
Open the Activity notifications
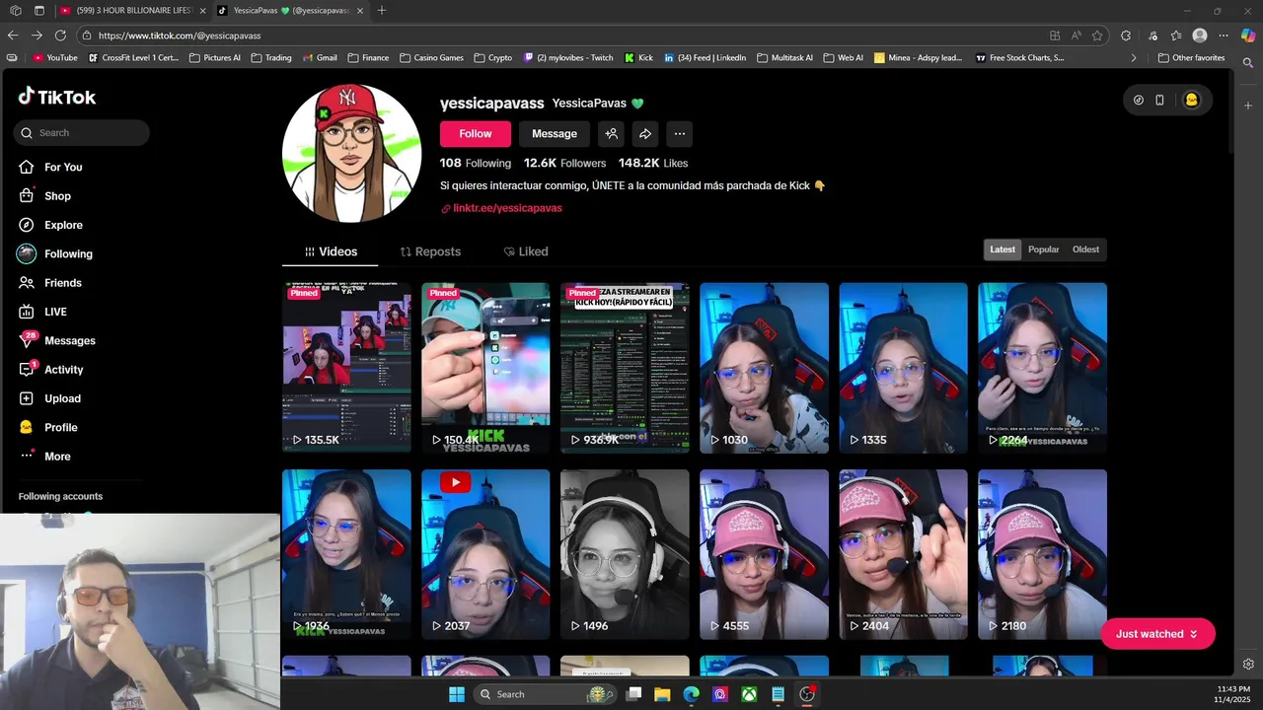tap(50, 370)
